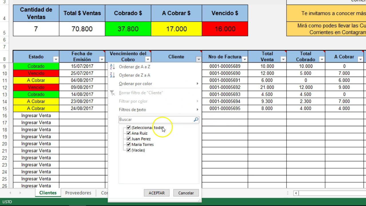Click the LISTO status bar indicator
Viewport: 366px width, 206px height.
7,202
